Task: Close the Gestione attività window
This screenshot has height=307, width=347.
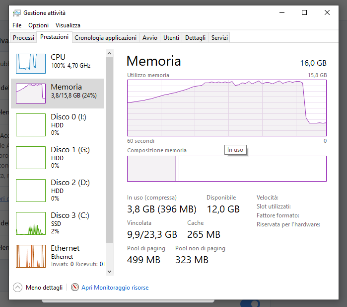Action: point(327,12)
